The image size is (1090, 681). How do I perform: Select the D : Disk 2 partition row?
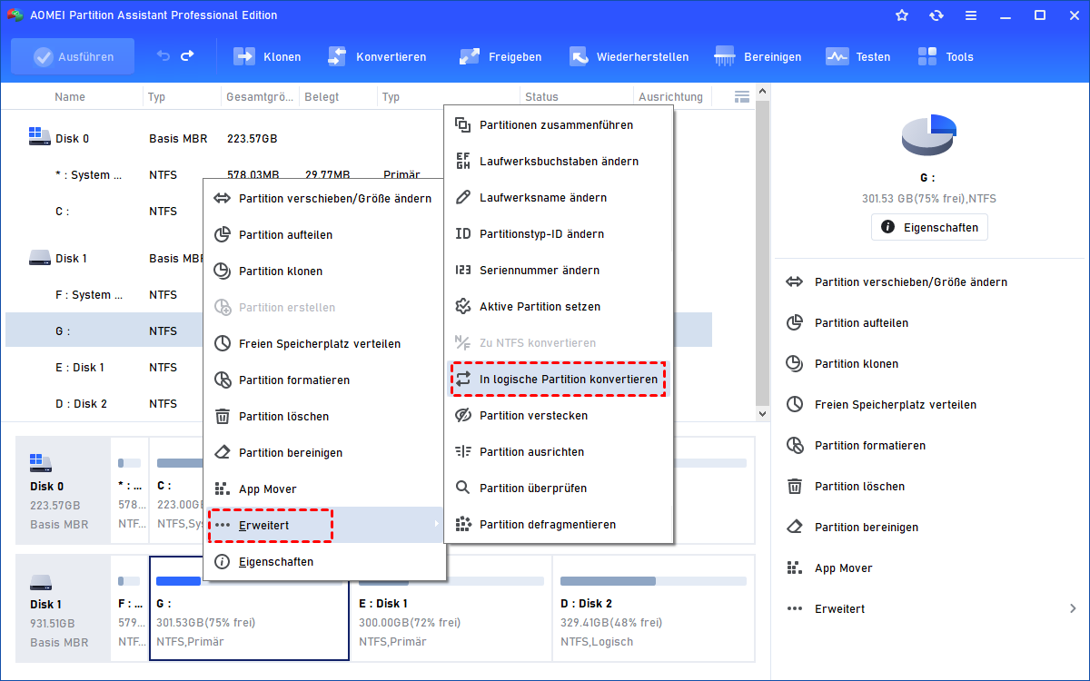(x=104, y=404)
